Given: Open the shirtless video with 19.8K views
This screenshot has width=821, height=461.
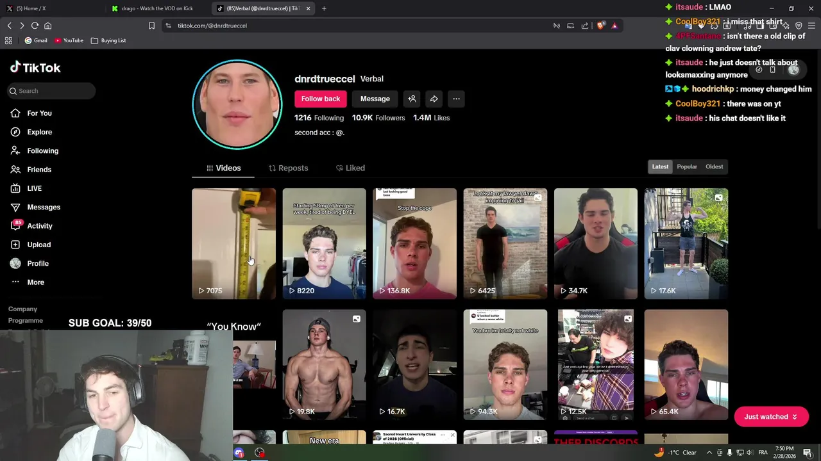Looking at the screenshot, I should (x=324, y=365).
